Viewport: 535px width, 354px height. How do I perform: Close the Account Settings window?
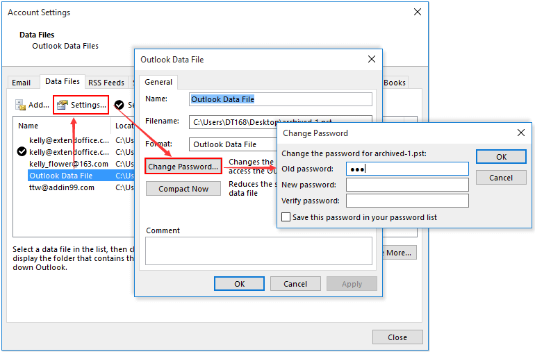pyautogui.click(x=418, y=12)
